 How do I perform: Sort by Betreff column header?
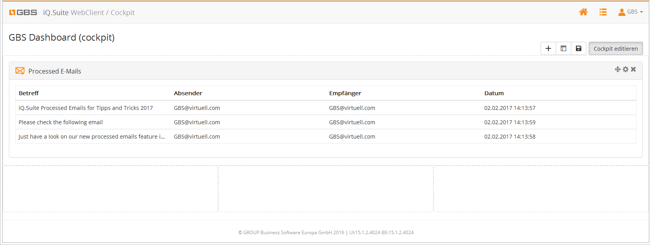(29, 93)
